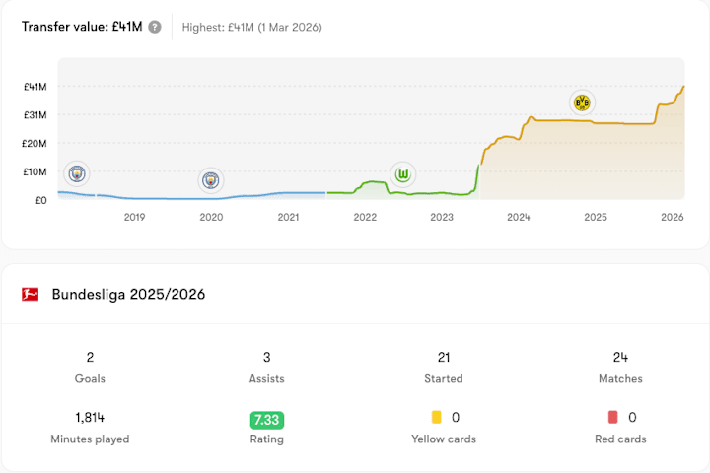
Task: Open the Bundesliga 2025/2026 heading link
Action: (x=128, y=294)
